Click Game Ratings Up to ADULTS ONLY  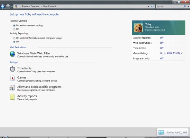[x=171, y=53]
